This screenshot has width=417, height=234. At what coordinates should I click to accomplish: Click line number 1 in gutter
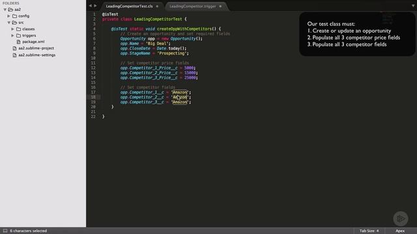point(94,14)
